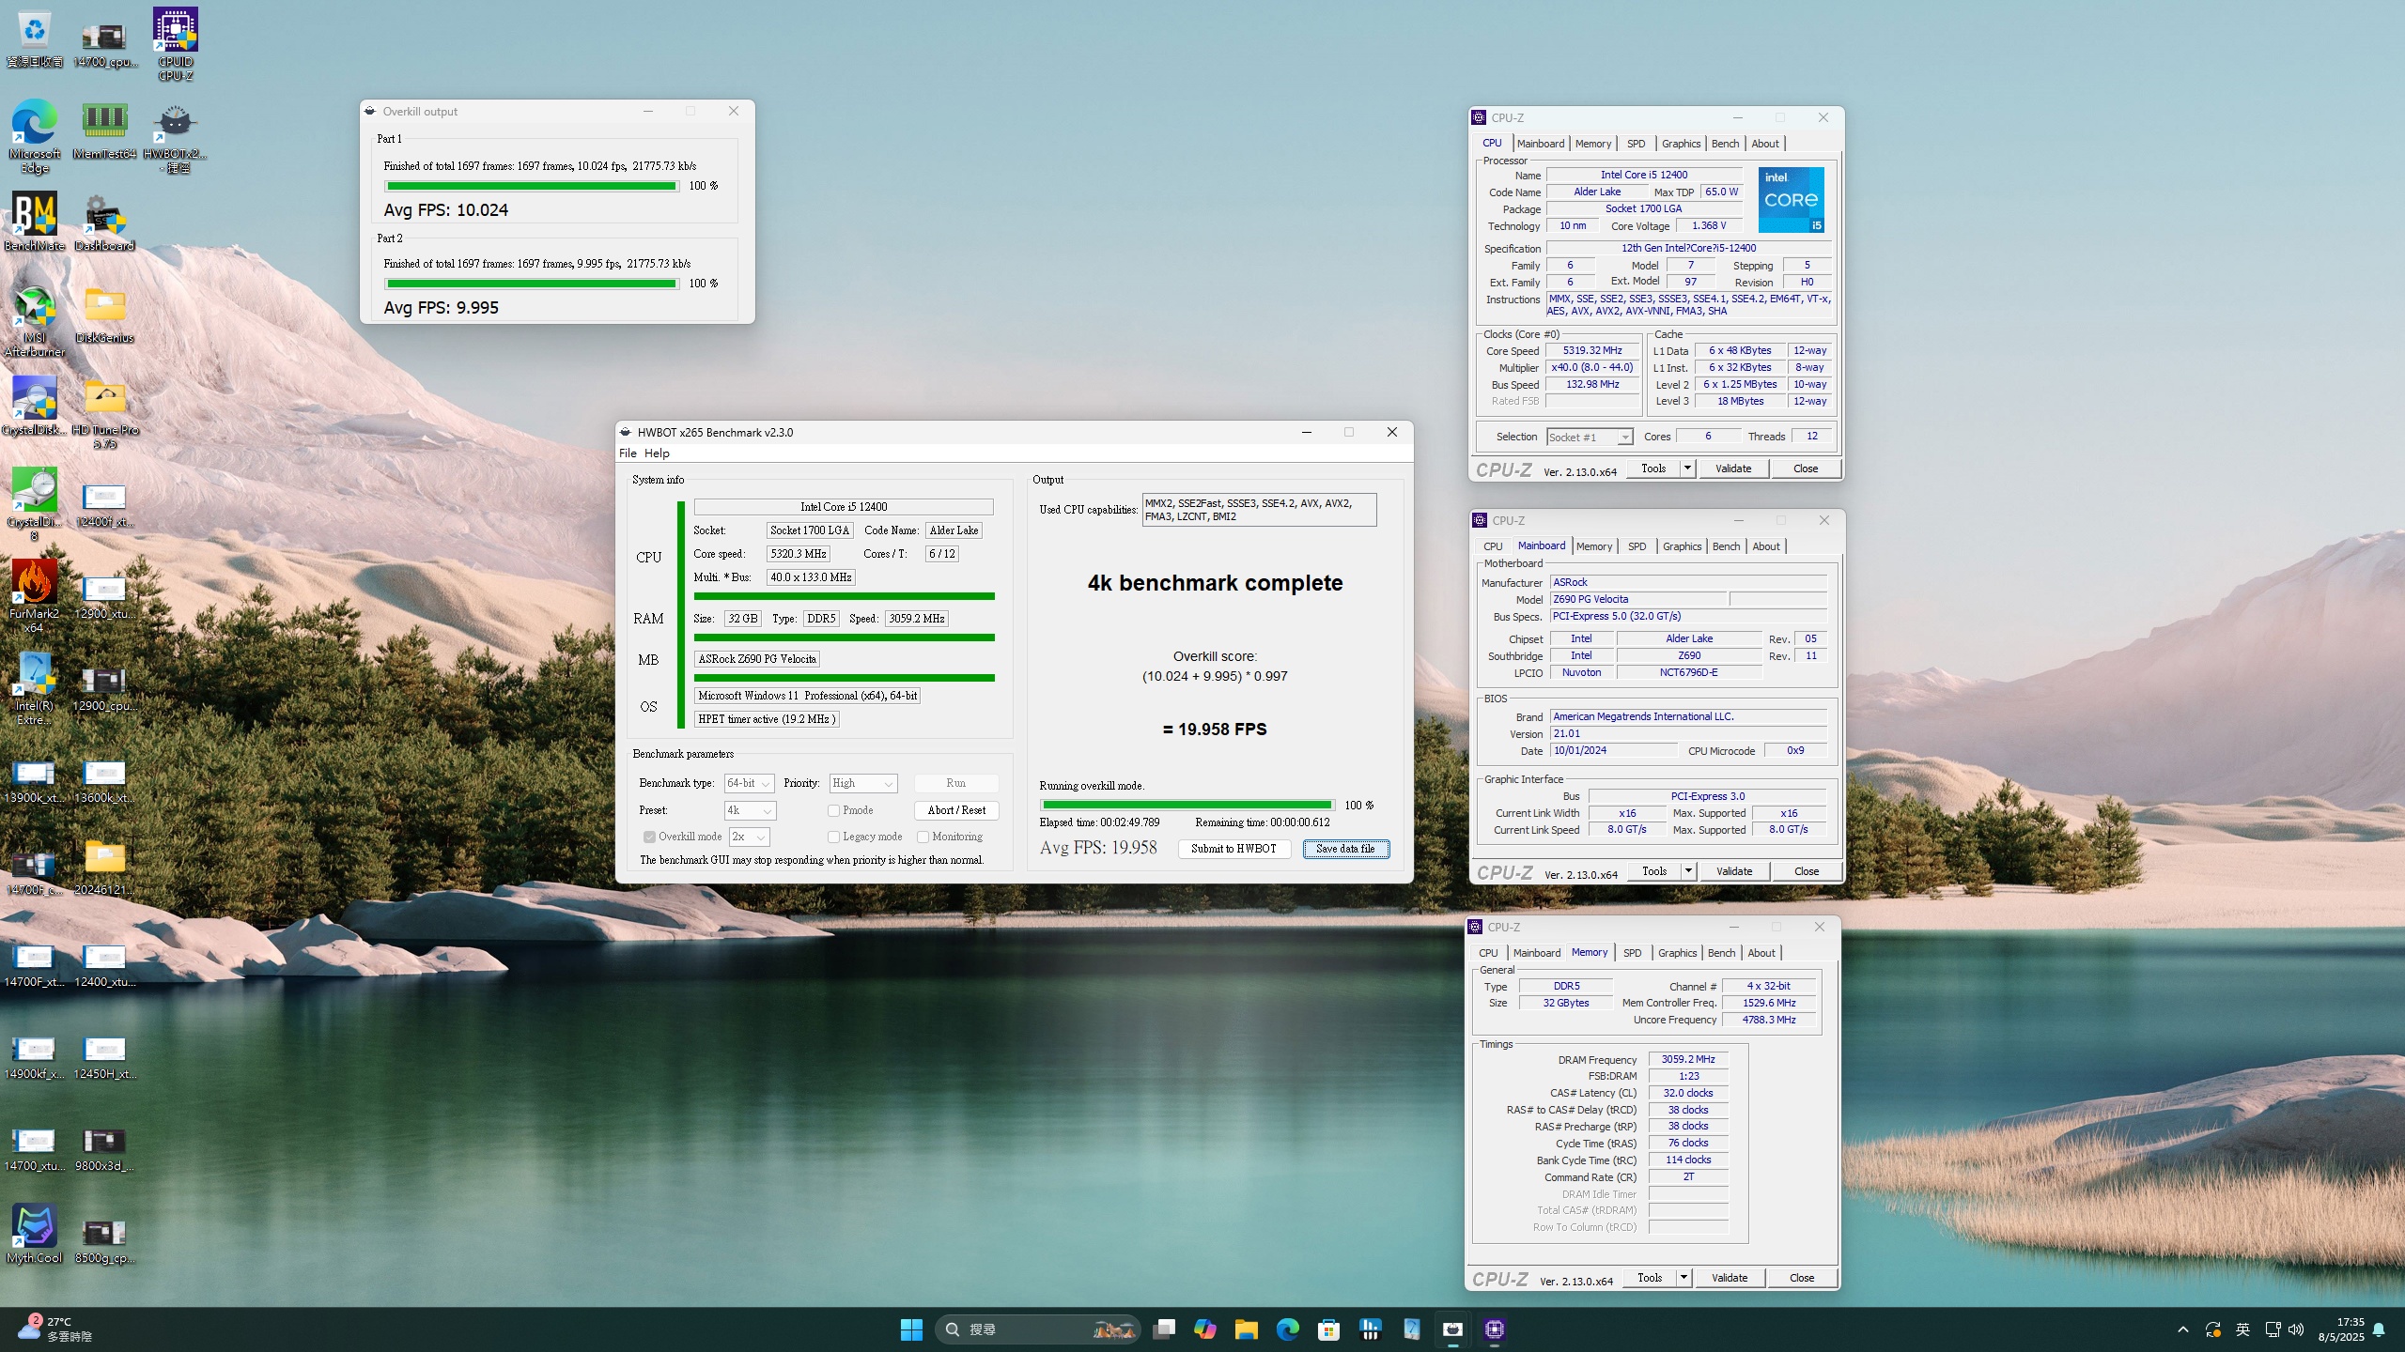The image size is (2405, 1352).
Task: Open the File menu in HWBOT x265
Action: [628, 453]
